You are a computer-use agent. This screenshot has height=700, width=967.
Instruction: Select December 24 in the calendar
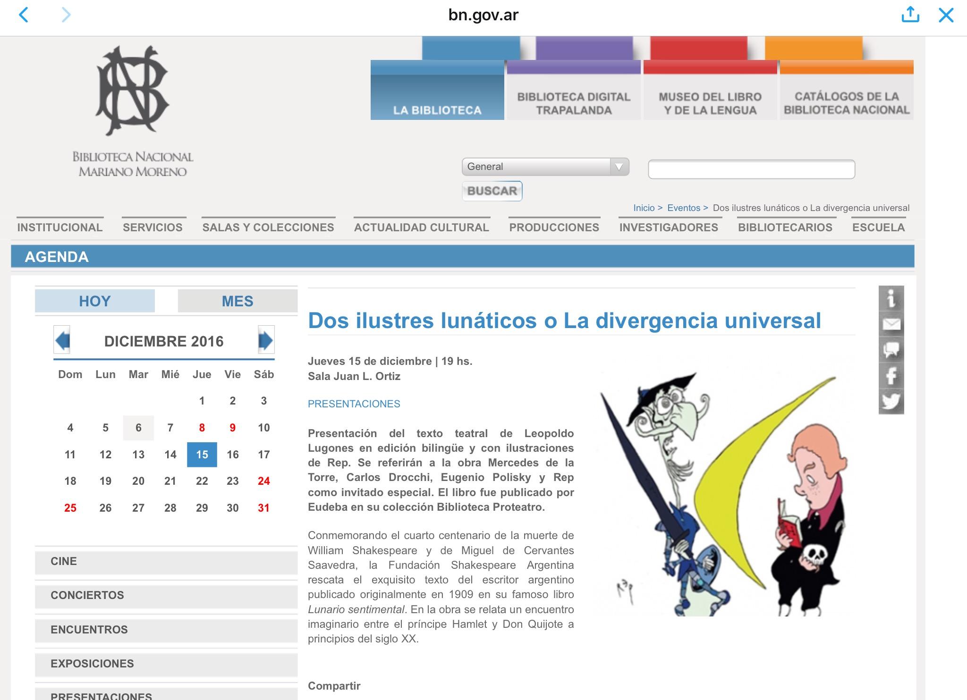click(264, 481)
